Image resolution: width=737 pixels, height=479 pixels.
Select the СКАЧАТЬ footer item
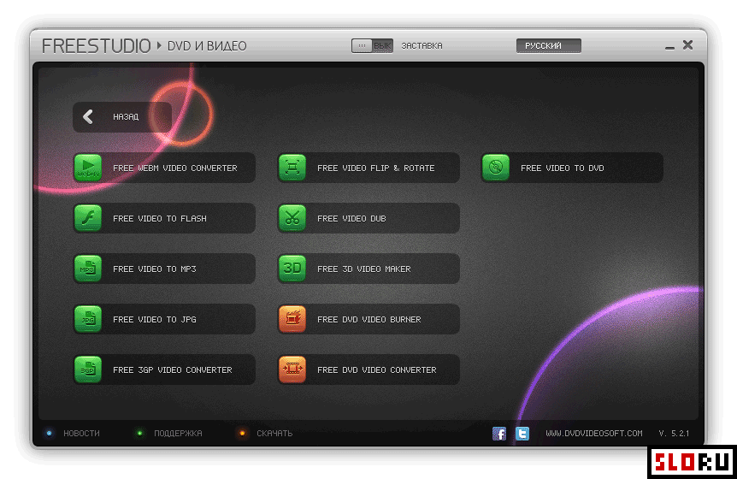(x=274, y=434)
